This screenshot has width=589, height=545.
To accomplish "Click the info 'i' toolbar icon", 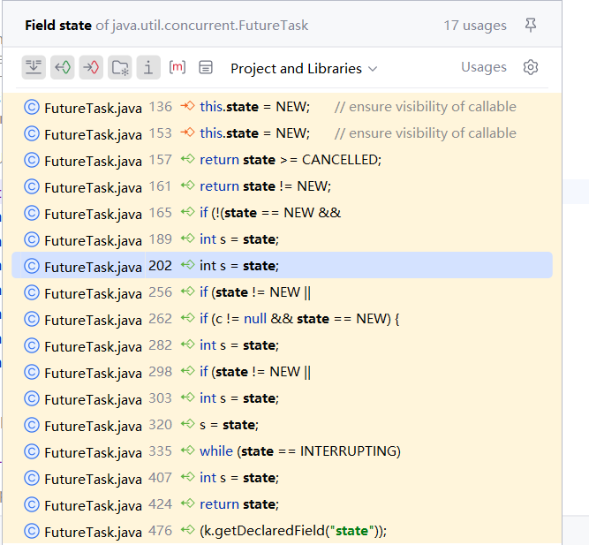I will click(148, 67).
